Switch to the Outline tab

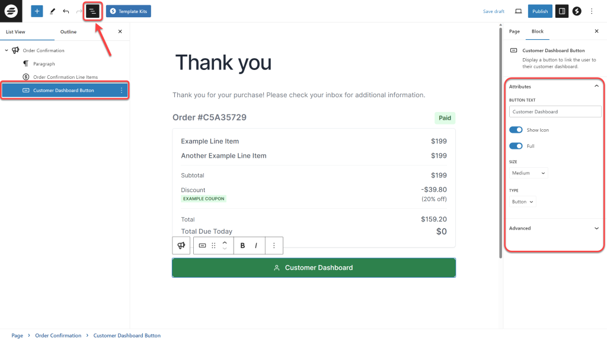click(68, 32)
